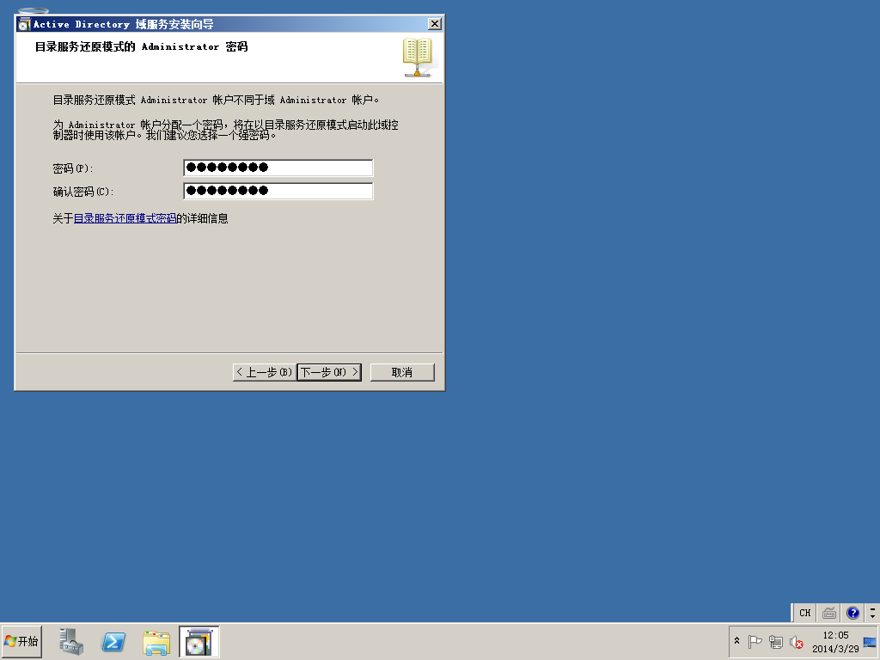Viewport: 880px width, 660px height.
Task: Click the 密码(P) password input field
Action: (x=278, y=168)
